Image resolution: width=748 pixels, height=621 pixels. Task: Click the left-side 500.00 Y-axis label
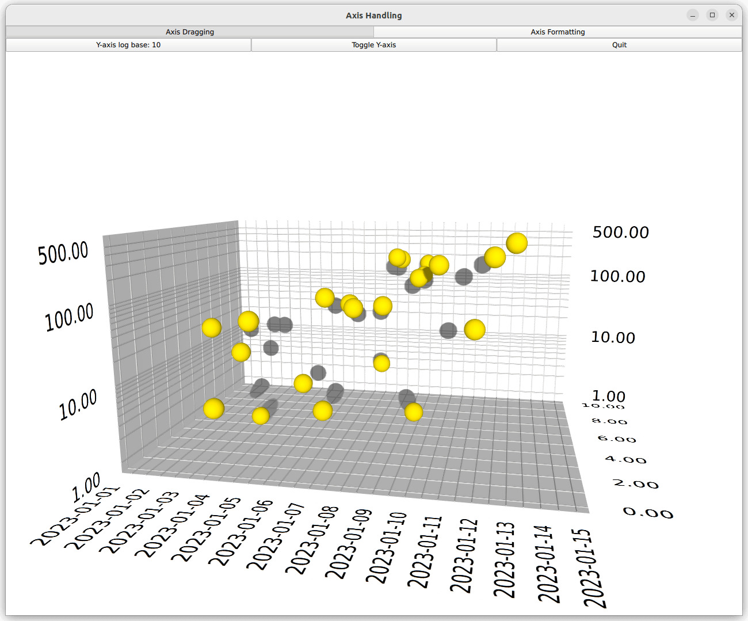coord(63,253)
